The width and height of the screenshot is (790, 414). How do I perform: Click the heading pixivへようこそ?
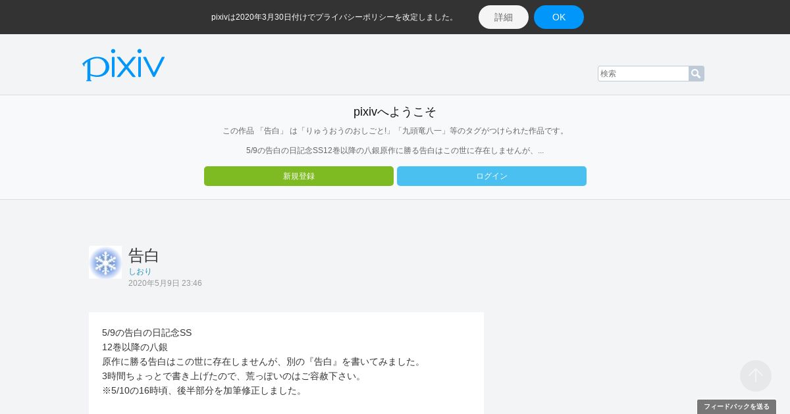pos(395,112)
